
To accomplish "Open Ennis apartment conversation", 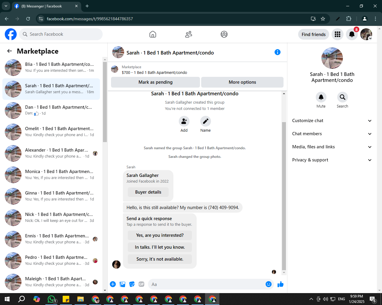I will coord(51,239).
